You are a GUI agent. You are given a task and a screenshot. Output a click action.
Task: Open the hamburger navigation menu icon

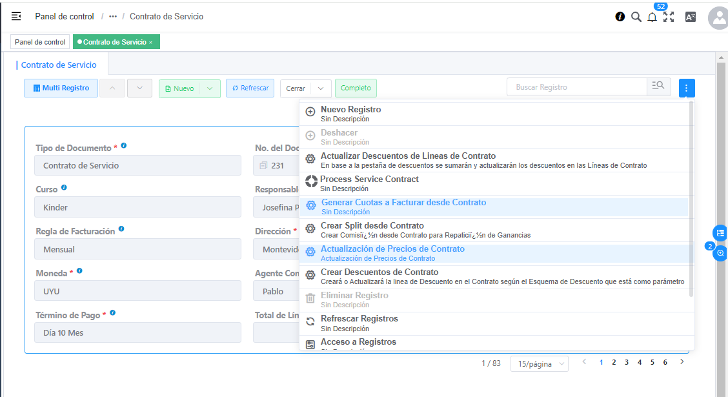pyautogui.click(x=16, y=16)
